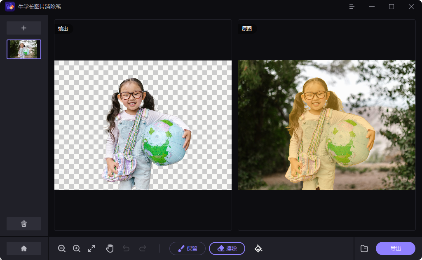Redo the last action
422x260 pixels.
click(x=143, y=248)
